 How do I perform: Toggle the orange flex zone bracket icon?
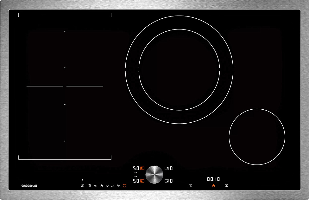(x=124, y=186)
